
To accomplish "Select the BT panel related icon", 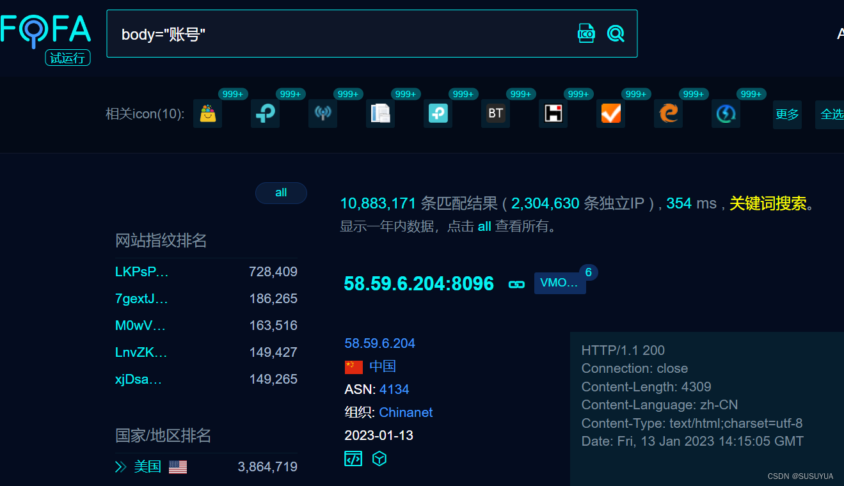I will click(495, 114).
